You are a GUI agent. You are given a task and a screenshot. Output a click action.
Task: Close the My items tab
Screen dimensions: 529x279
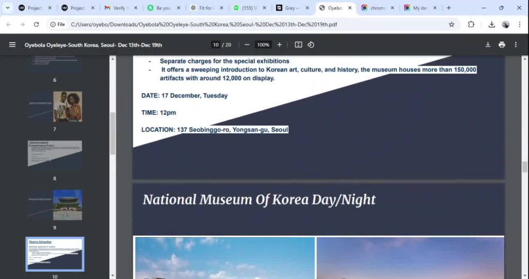point(435,8)
